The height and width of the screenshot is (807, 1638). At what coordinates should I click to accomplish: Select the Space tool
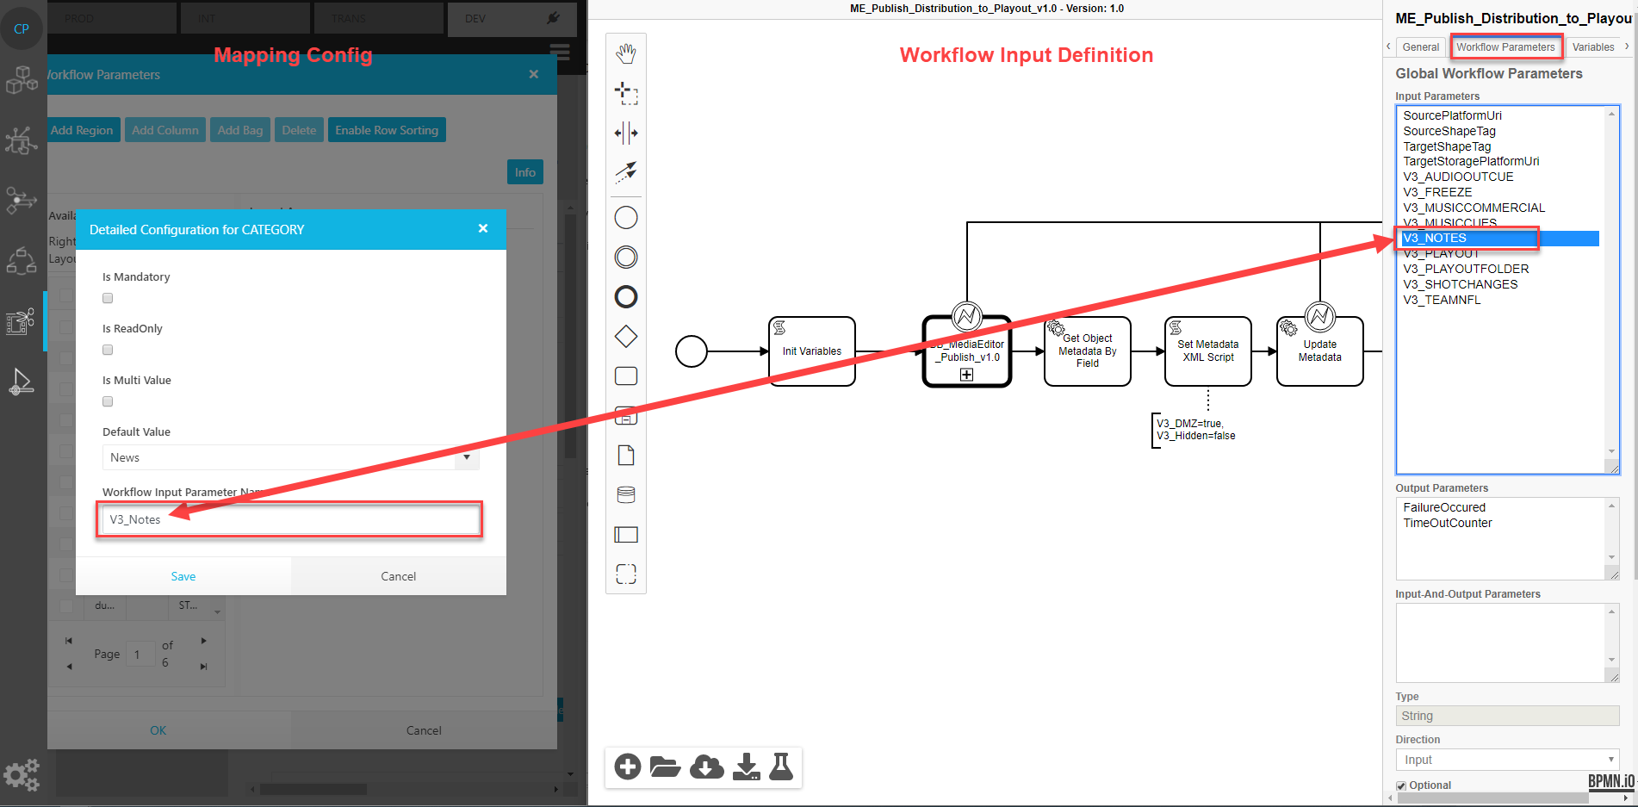[626, 133]
